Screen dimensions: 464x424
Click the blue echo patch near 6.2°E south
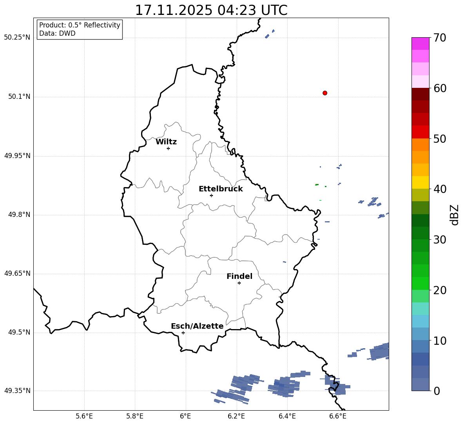point(238,389)
